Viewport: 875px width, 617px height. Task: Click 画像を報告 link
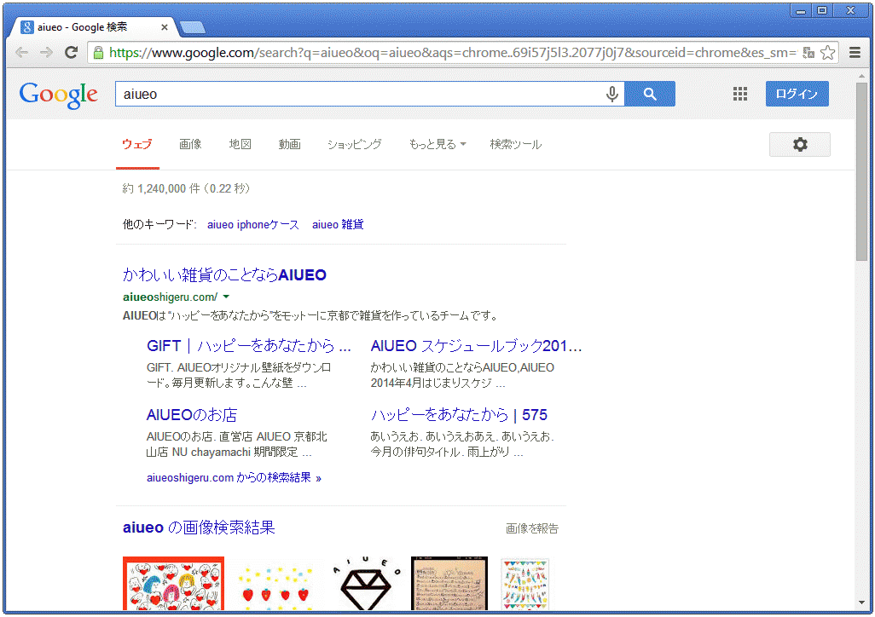[532, 528]
